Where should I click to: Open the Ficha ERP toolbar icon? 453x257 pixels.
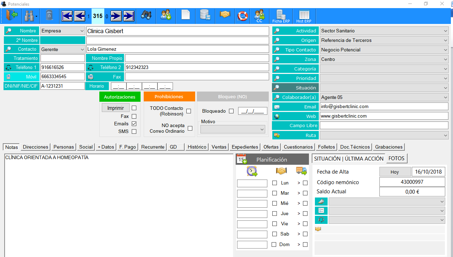tap(281, 16)
